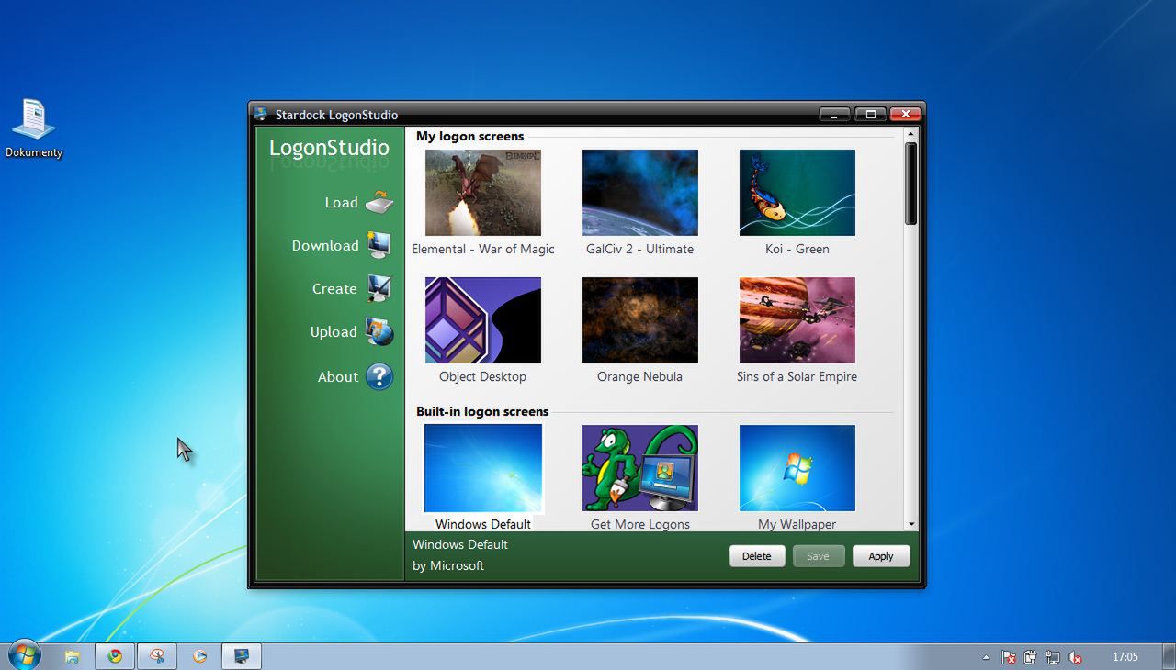Click the power plug tray icon
Screen dimensions: 1176x670
1030,657
